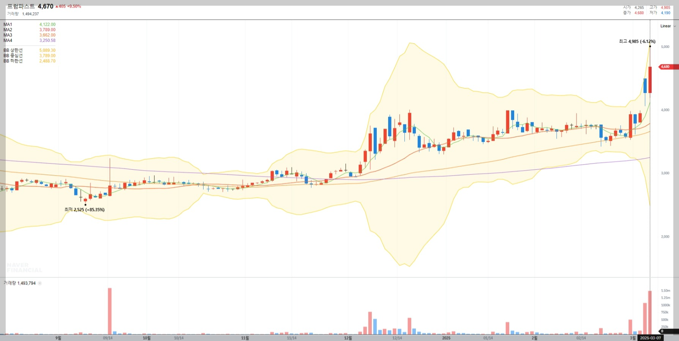
Task: Click the 5,000 price axis label
Action: click(x=665, y=47)
